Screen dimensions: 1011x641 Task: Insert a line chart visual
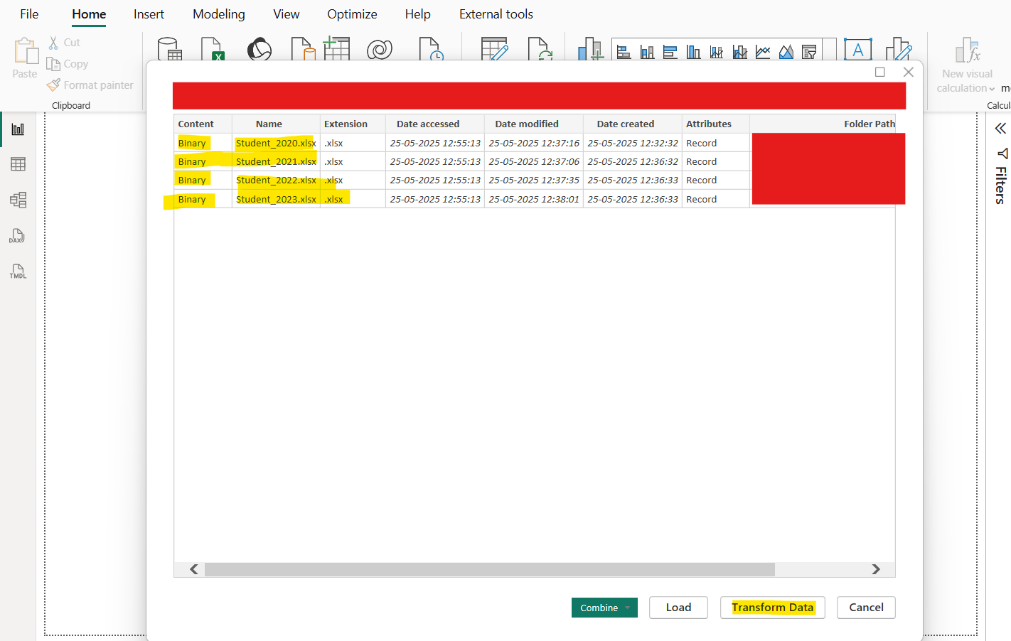pyautogui.click(x=763, y=50)
